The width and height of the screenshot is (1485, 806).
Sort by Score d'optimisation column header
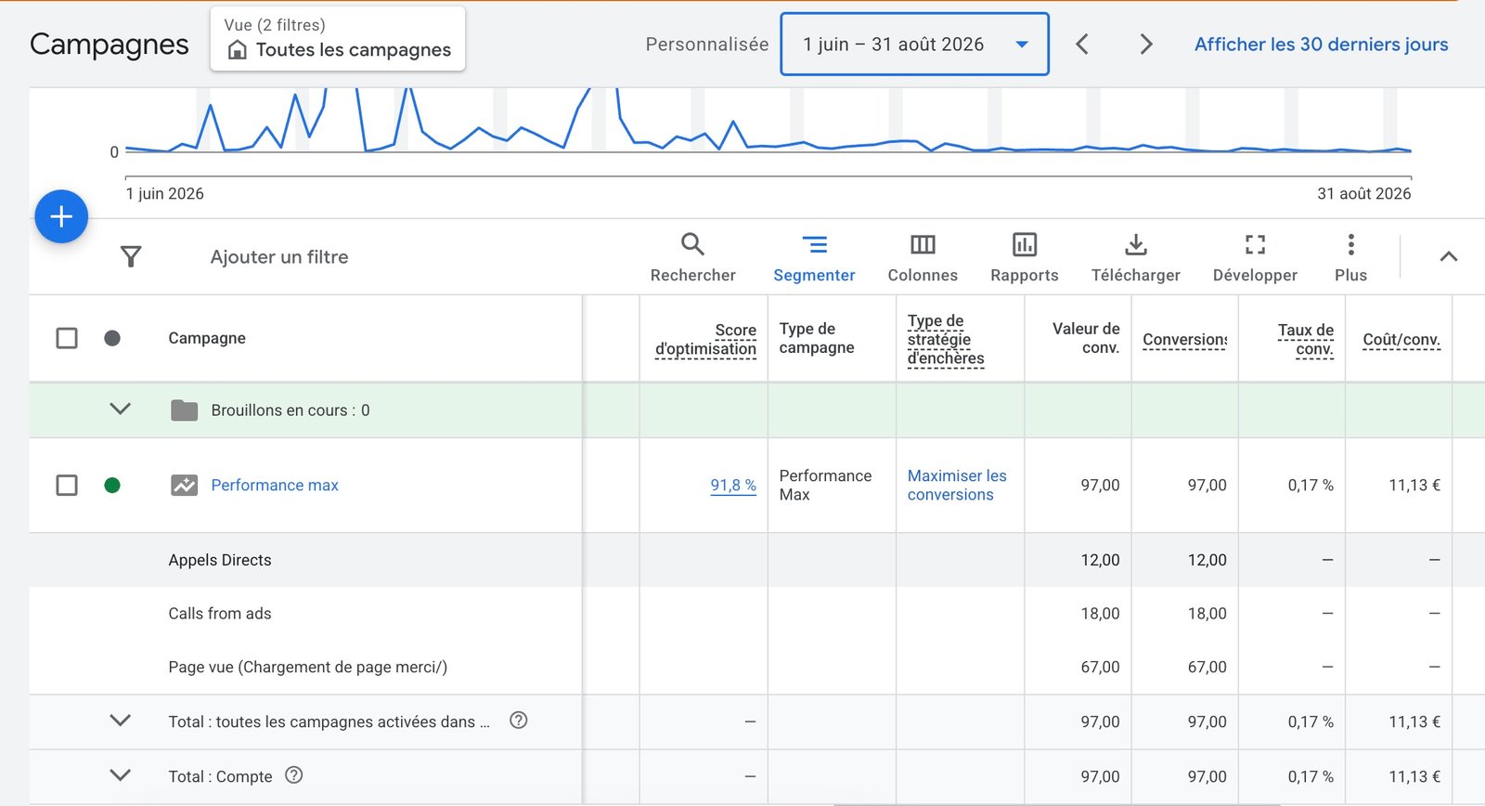click(705, 340)
